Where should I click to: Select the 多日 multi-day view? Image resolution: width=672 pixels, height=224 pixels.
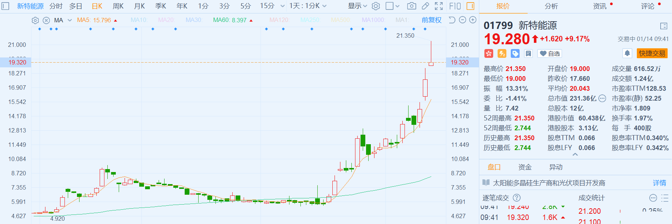click(76, 6)
